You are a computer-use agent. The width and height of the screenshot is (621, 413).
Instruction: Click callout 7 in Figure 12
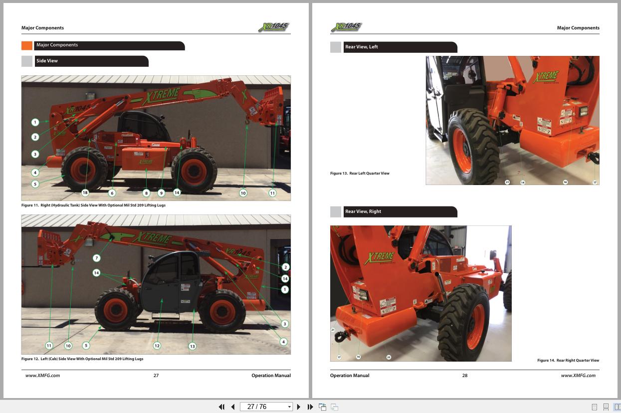[97, 258]
